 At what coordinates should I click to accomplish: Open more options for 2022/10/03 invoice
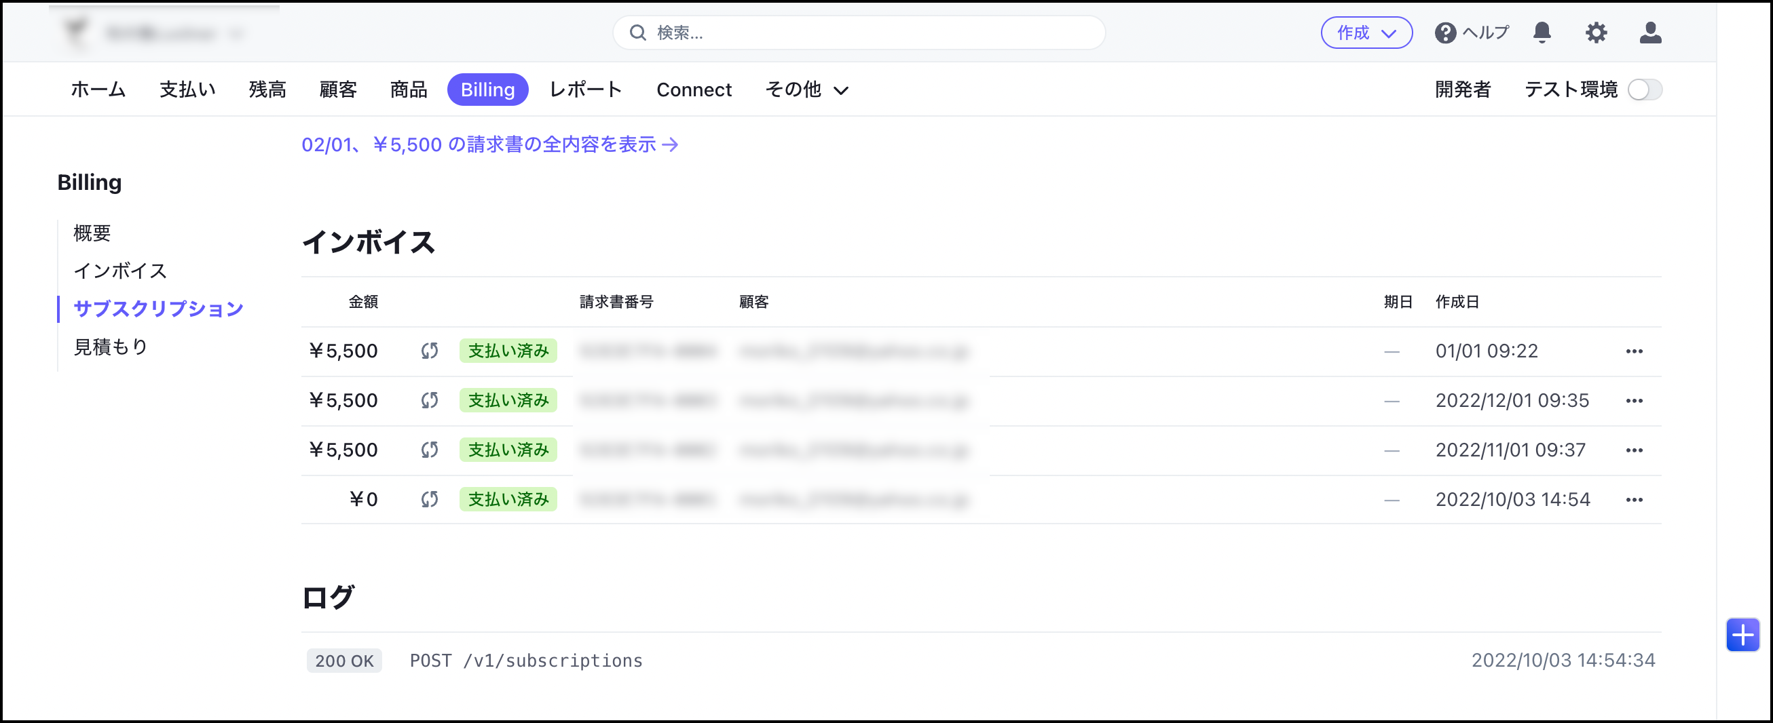pyautogui.click(x=1634, y=499)
